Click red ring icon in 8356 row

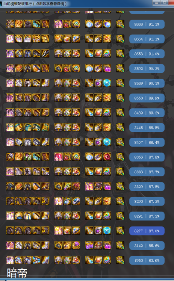(107, 157)
